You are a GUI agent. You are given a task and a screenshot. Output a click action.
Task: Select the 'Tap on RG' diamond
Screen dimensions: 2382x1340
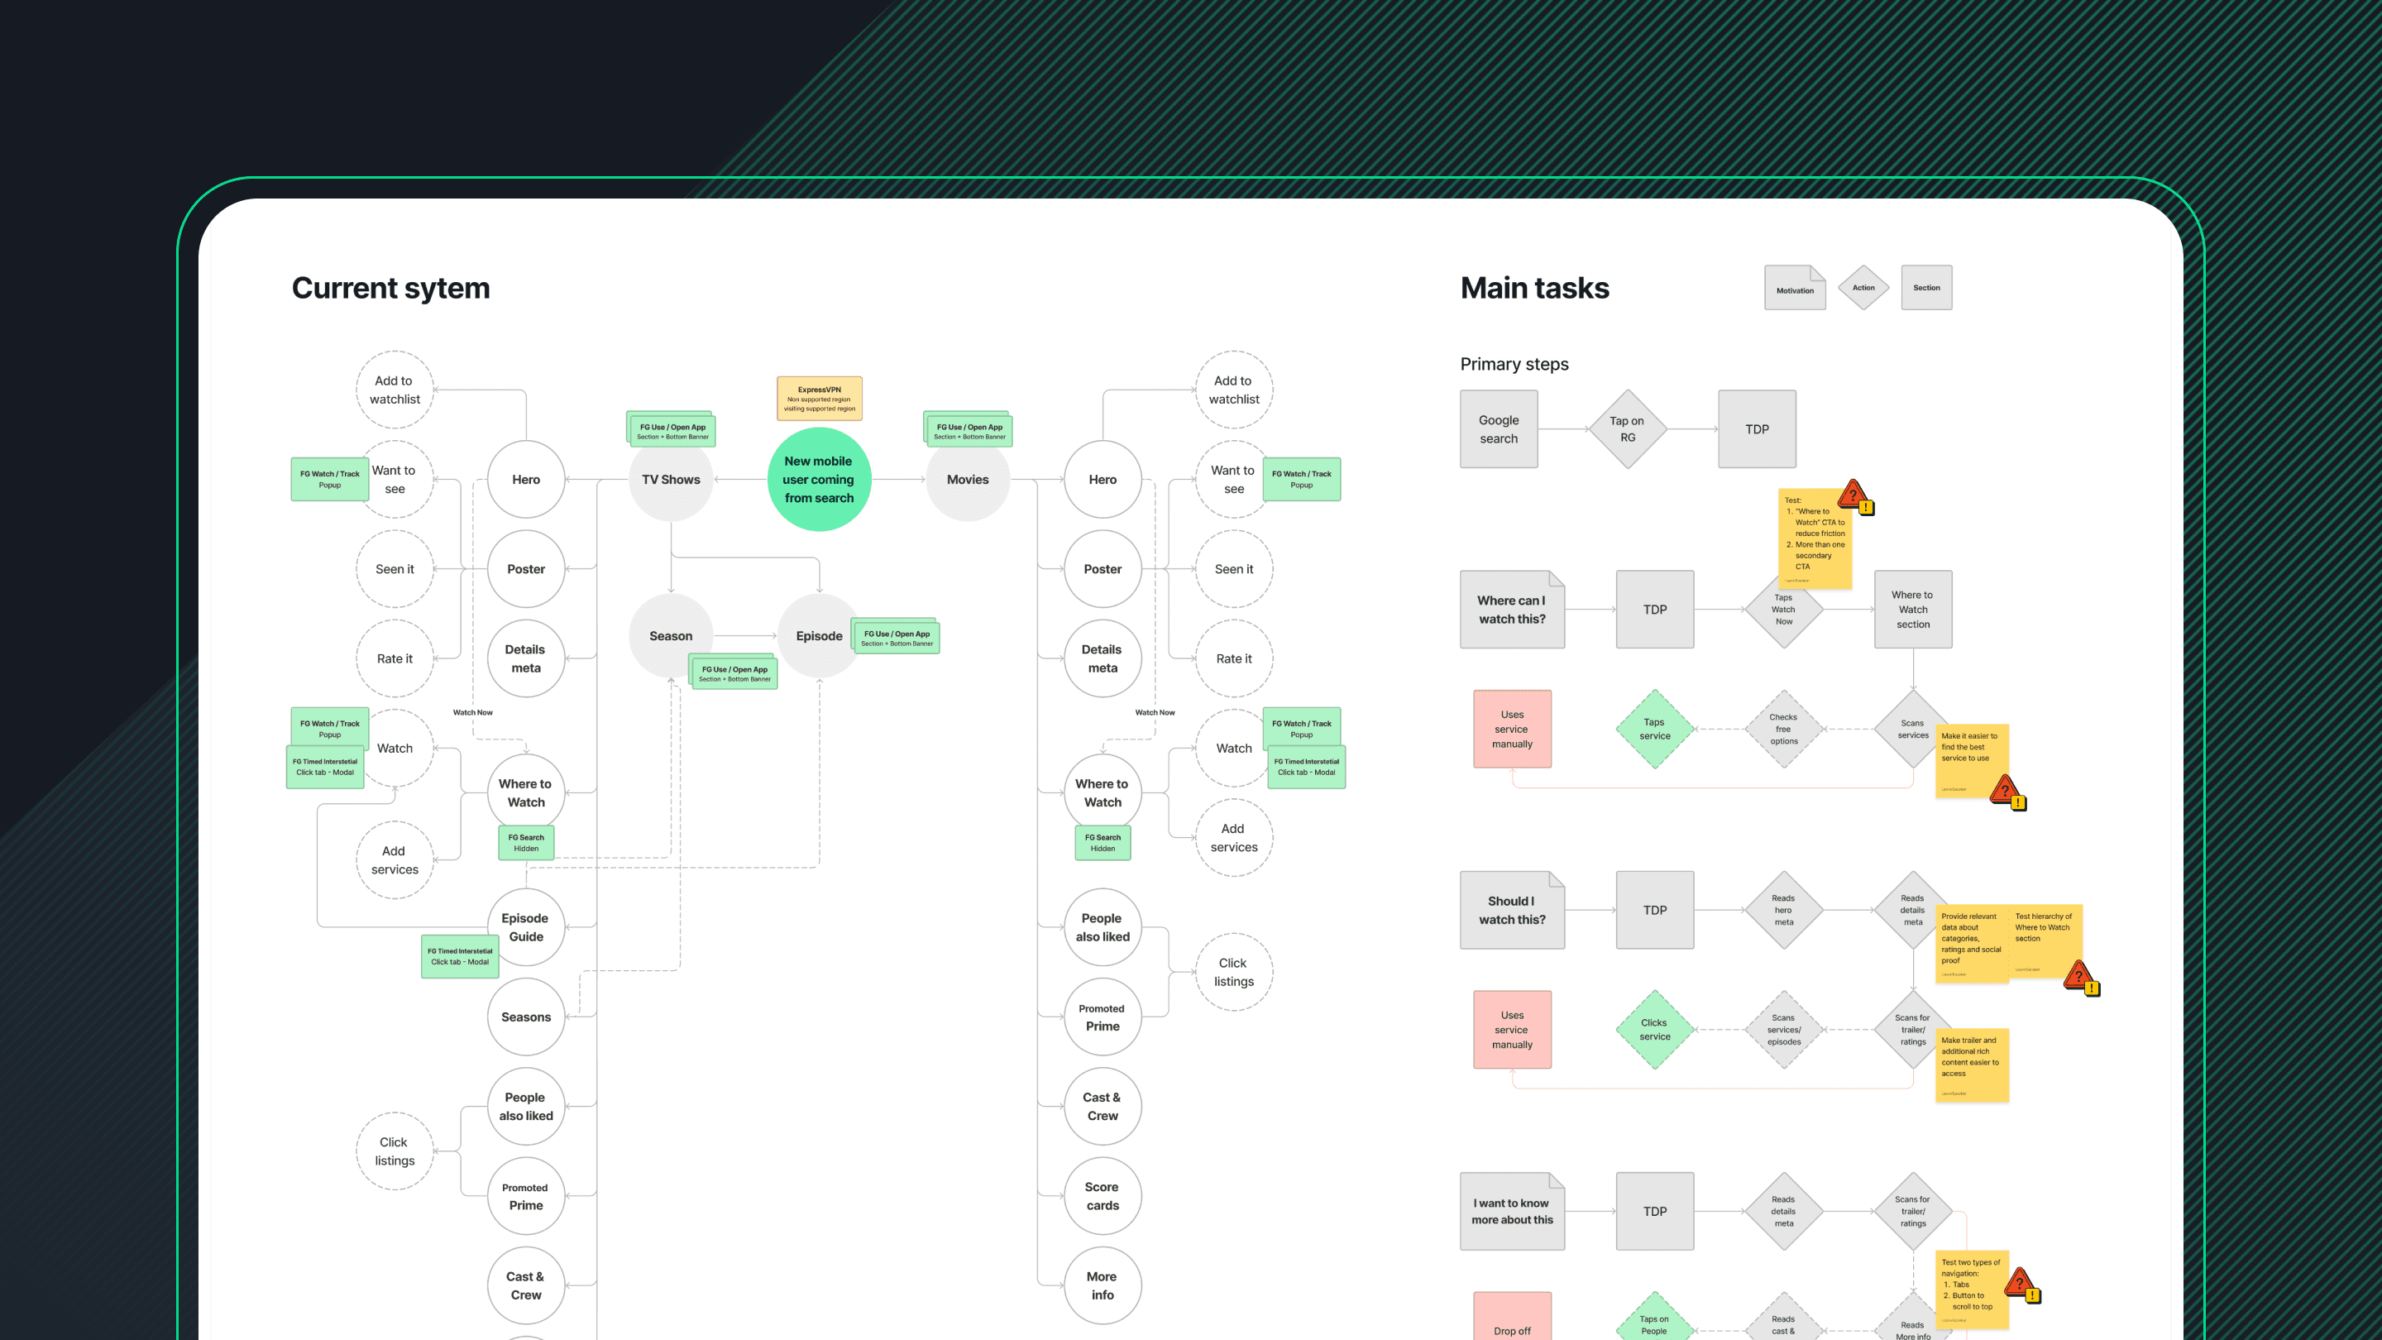pos(1628,429)
